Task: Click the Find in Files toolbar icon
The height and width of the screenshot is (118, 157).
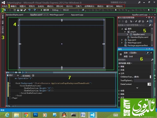Action: click(83, 10)
